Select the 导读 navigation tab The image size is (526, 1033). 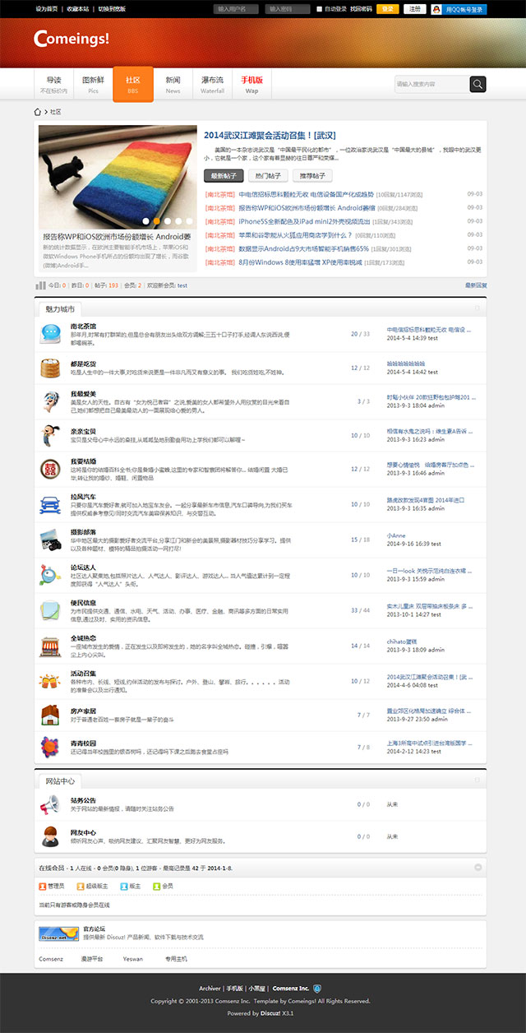[53, 84]
